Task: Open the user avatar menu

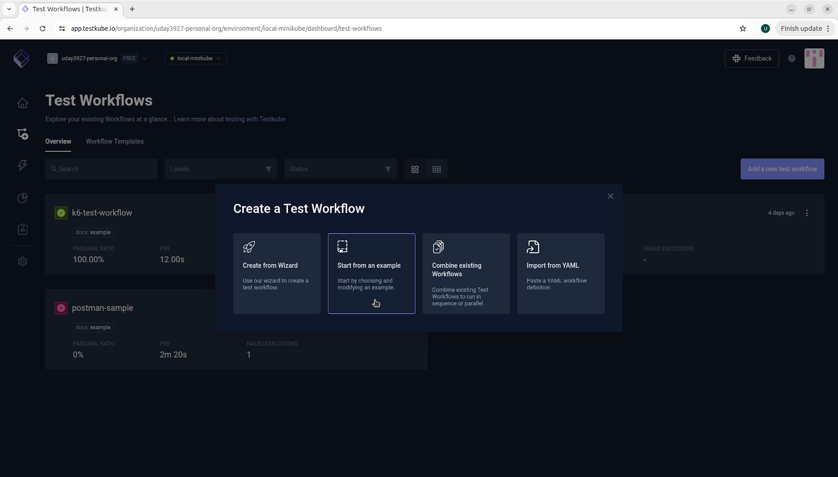Action: coord(814,59)
